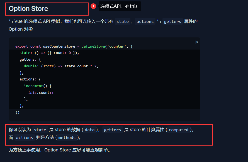Click the Option Store heading

click(x=28, y=9)
